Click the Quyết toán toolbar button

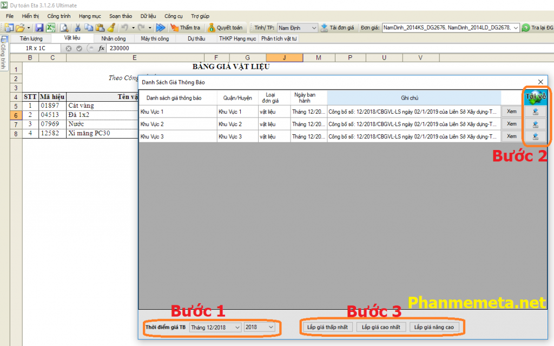tap(225, 28)
